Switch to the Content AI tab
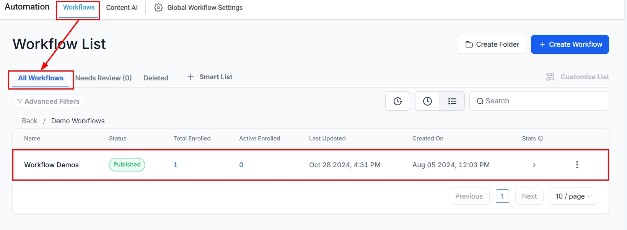 click(x=122, y=8)
